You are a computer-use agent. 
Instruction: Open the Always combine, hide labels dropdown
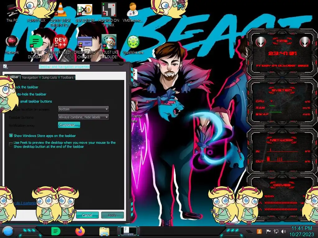(x=83, y=117)
